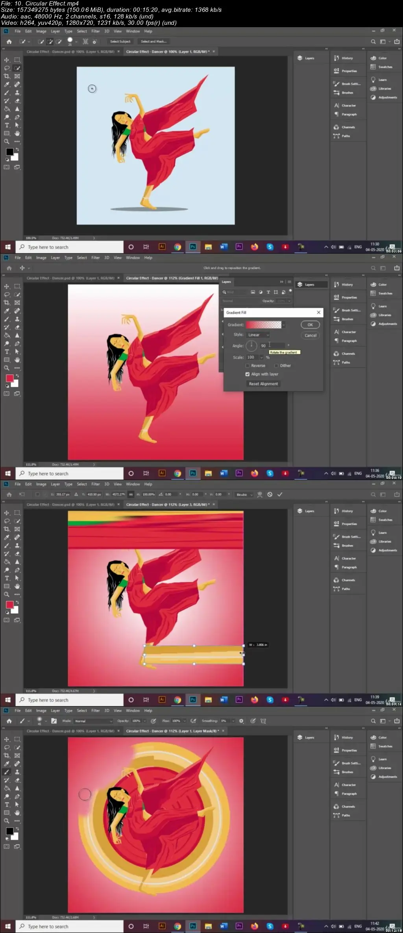This screenshot has height=933, width=403.
Task: Open the Filter menu in the Select Subject frame
Action: (x=96, y=31)
